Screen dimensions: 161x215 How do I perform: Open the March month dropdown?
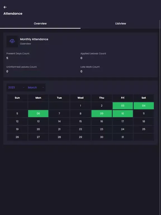(36, 87)
